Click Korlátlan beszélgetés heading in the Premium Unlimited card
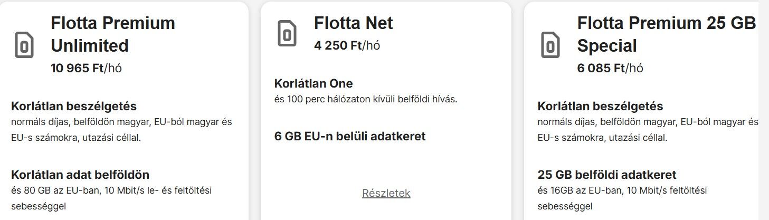769x220 pixels. (74, 106)
